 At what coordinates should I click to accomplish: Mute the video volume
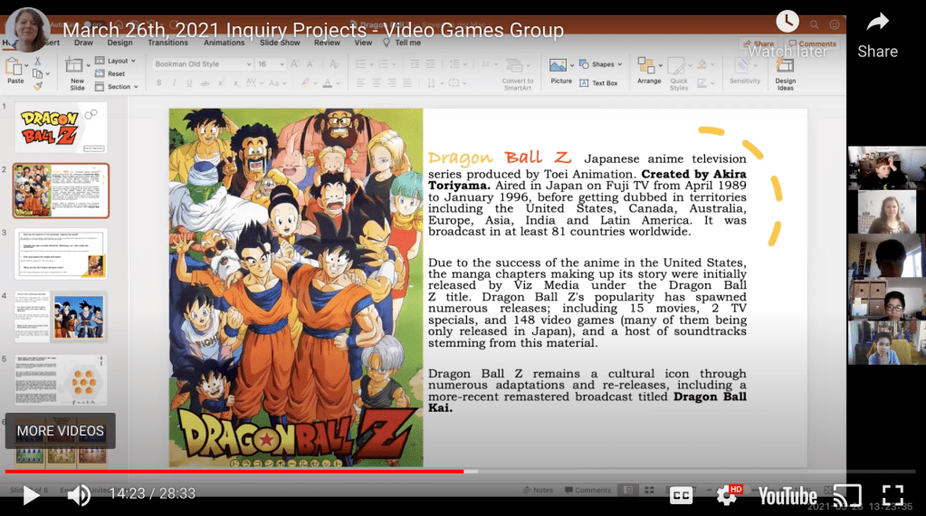79,495
